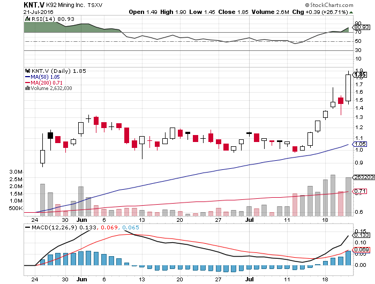Click the 30 level on RSI axis
This screenshot has width=375, height=284.
coord(358,50)
